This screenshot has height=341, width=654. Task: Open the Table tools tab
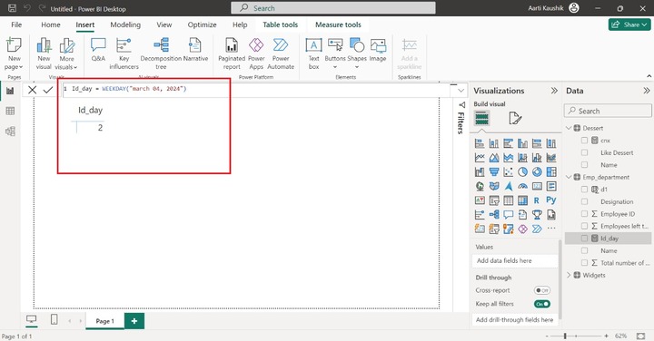click(x=281, y=24)
